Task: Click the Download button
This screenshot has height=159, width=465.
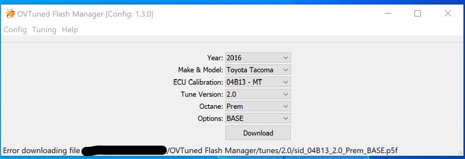Action: click(258, 133)
